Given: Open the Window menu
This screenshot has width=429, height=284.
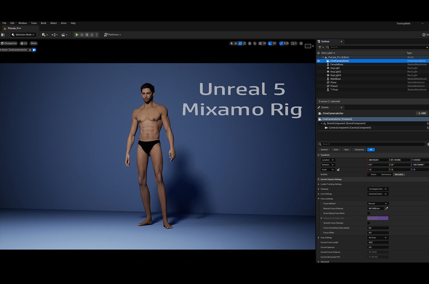Looking at the screenshot, I should click(x=23, y=23).
